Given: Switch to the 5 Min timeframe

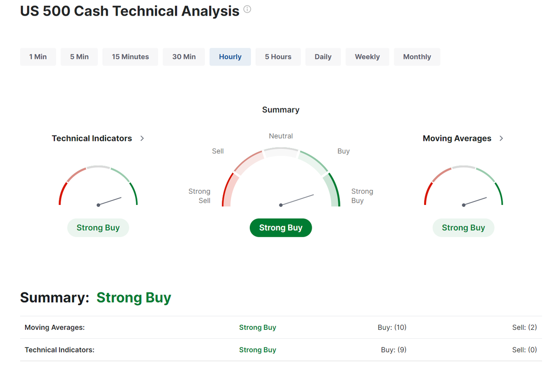Looking at the screenshot, I should pos(79,57).
